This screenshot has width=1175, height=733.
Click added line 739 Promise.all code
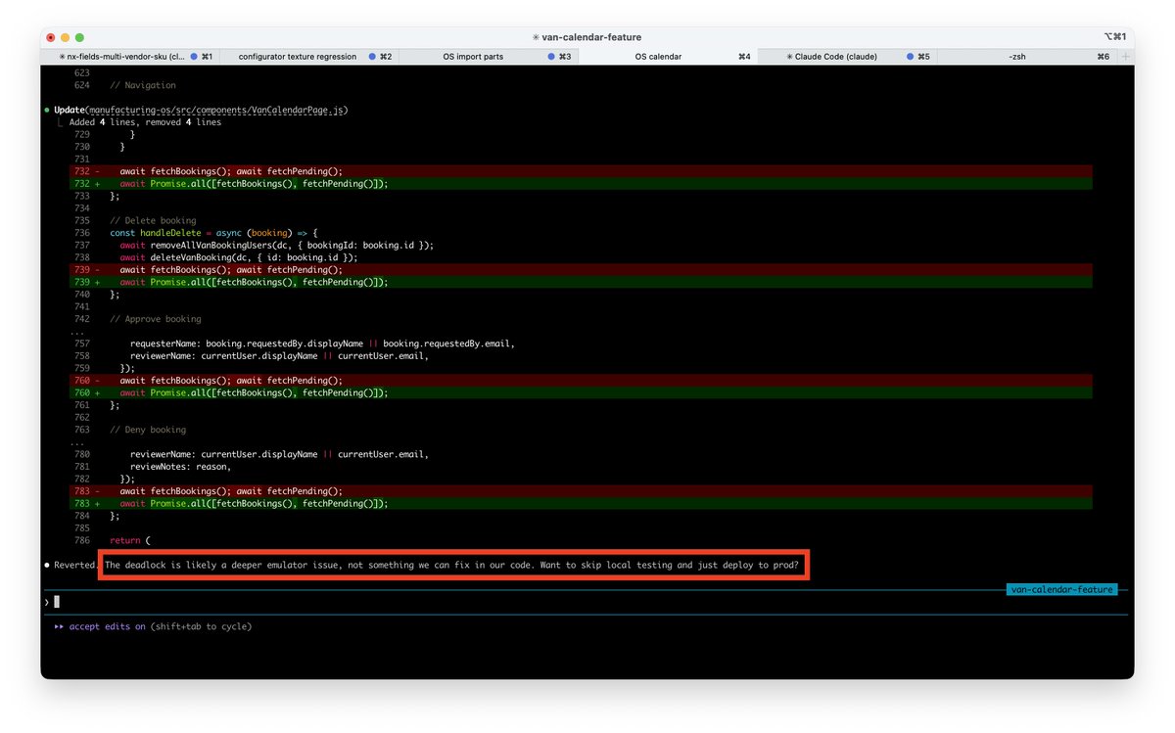(x=254, y=282)
